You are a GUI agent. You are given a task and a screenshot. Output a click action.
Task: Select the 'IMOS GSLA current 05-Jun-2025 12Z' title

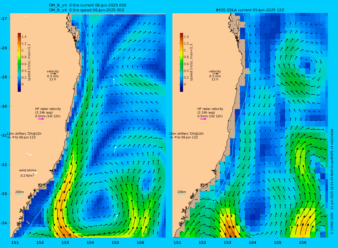click(250, 10)
